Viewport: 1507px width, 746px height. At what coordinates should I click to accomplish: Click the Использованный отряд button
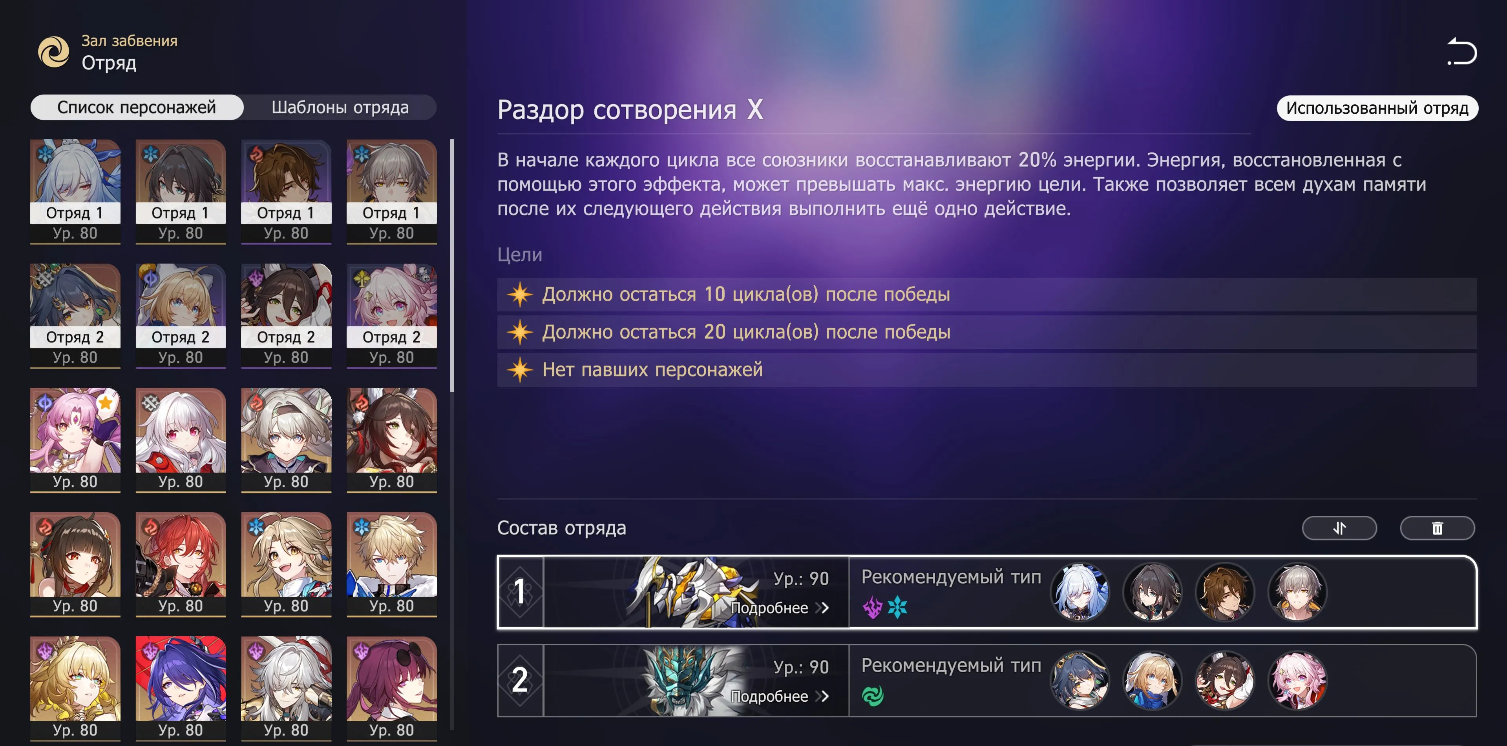1377,108
